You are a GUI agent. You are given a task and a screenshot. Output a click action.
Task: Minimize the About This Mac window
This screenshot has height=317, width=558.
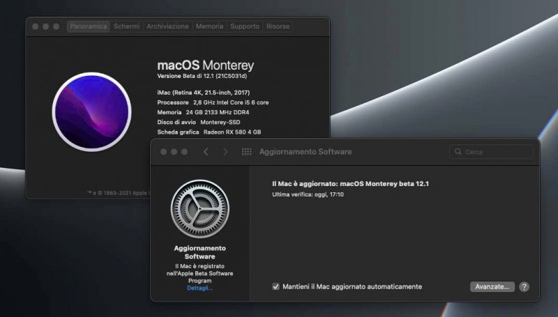(45, 26)
